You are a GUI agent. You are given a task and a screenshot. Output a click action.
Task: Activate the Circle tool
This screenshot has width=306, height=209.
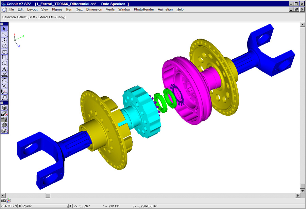coord(4,46)
